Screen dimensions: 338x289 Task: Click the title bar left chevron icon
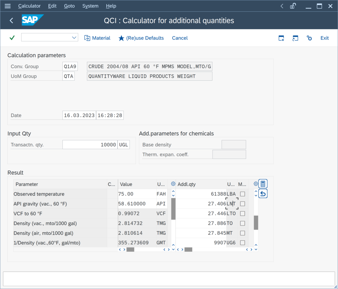pos(282,6)
